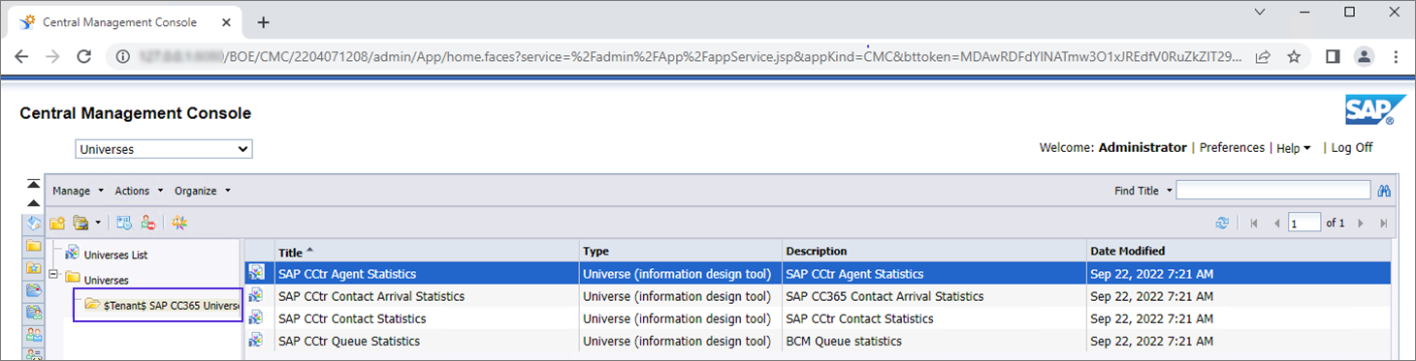
Task: Open the Organize menu
Action: (x=203, y=191)
